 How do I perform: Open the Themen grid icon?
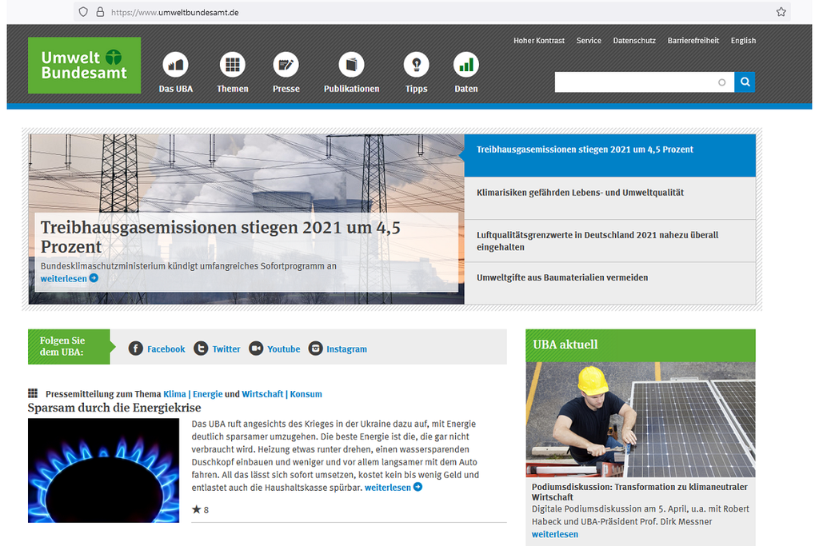tap(232, 65)
